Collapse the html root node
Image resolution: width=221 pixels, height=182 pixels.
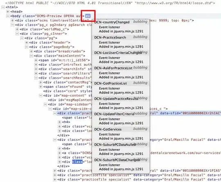point(3,7)
